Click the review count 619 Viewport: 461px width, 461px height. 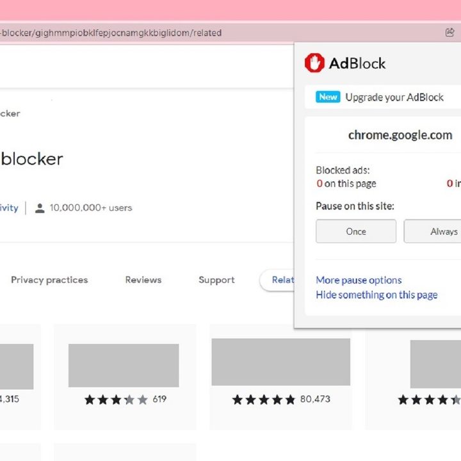tap(159, 399)
